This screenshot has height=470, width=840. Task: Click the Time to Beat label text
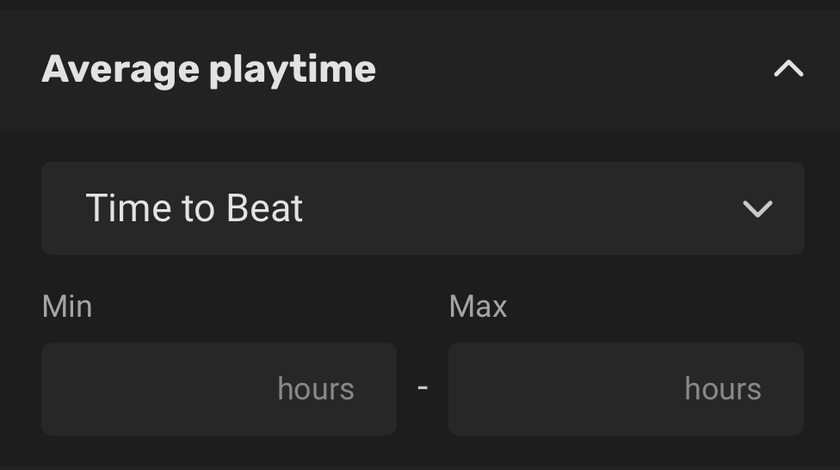coord(195,208)
